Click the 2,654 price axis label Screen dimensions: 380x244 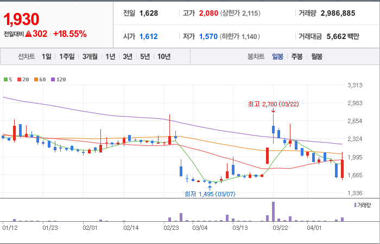pos(355,121)
